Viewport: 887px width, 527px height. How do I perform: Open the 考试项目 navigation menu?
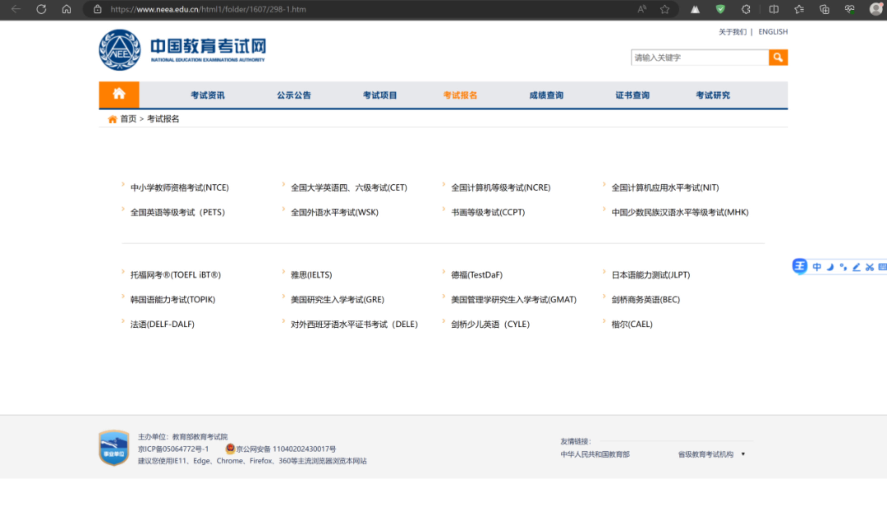(x=380, y=95)
